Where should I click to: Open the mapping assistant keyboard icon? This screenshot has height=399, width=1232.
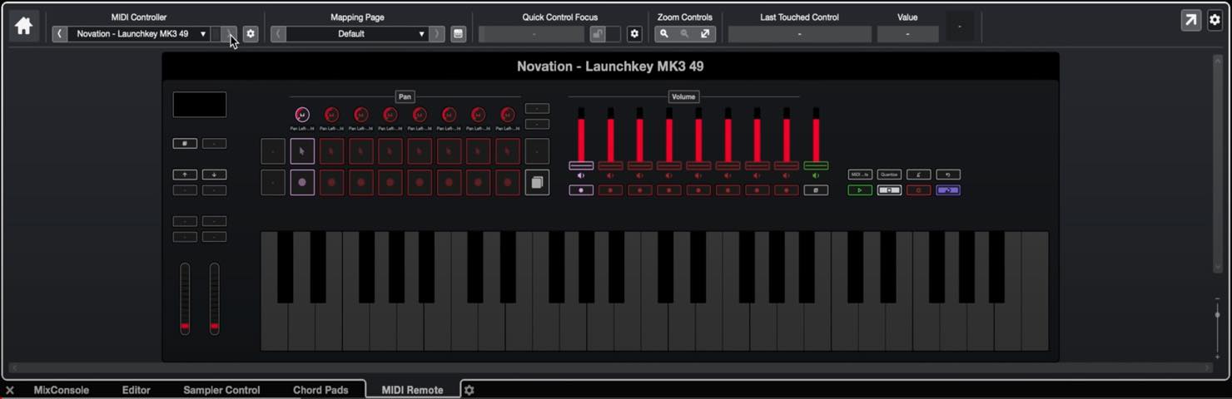pos(458,34)
